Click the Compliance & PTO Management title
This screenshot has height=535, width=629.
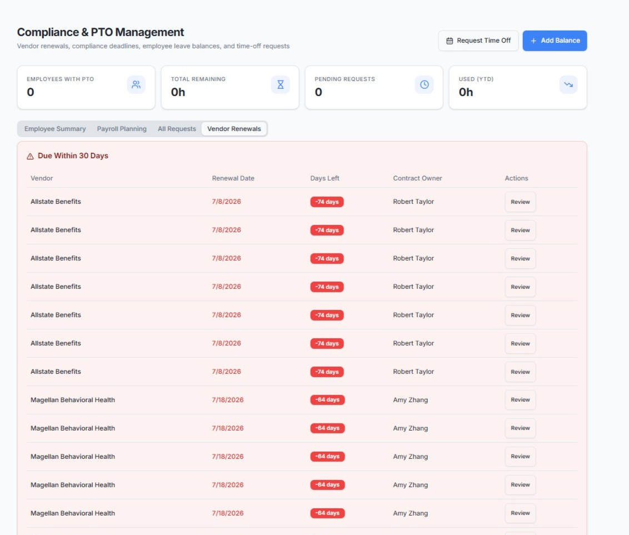[x=100, y=32]
